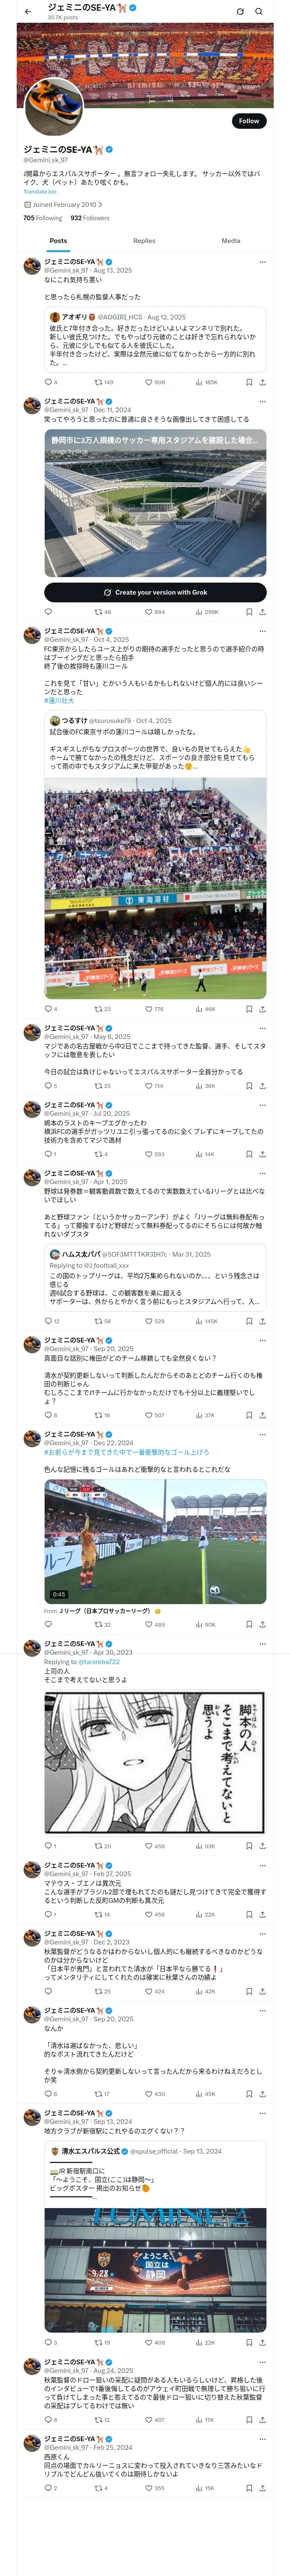Click the search icon in the top bar
290x2576 pixels.
coord(259,12)
